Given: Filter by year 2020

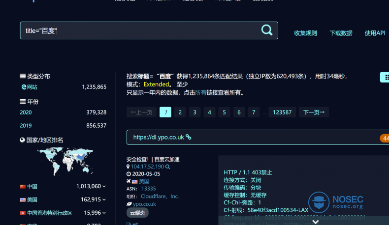Looking at the screenshot, I should 26,112.
